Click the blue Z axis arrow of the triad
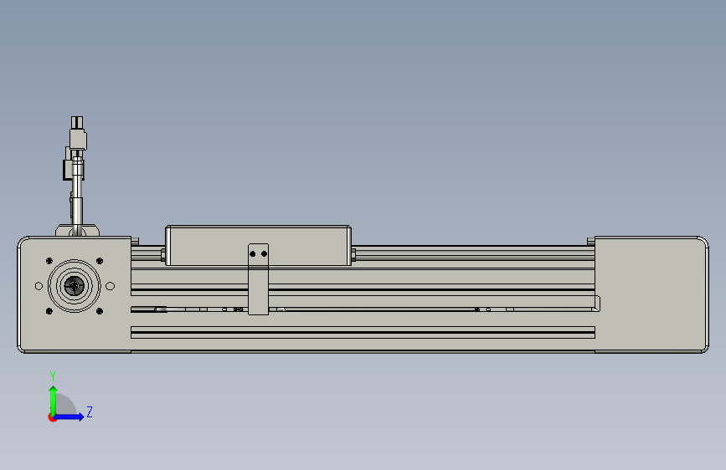 click(x=70, y=416)
